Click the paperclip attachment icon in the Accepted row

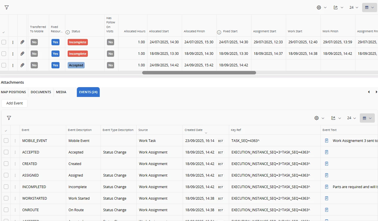click(22, 65)
